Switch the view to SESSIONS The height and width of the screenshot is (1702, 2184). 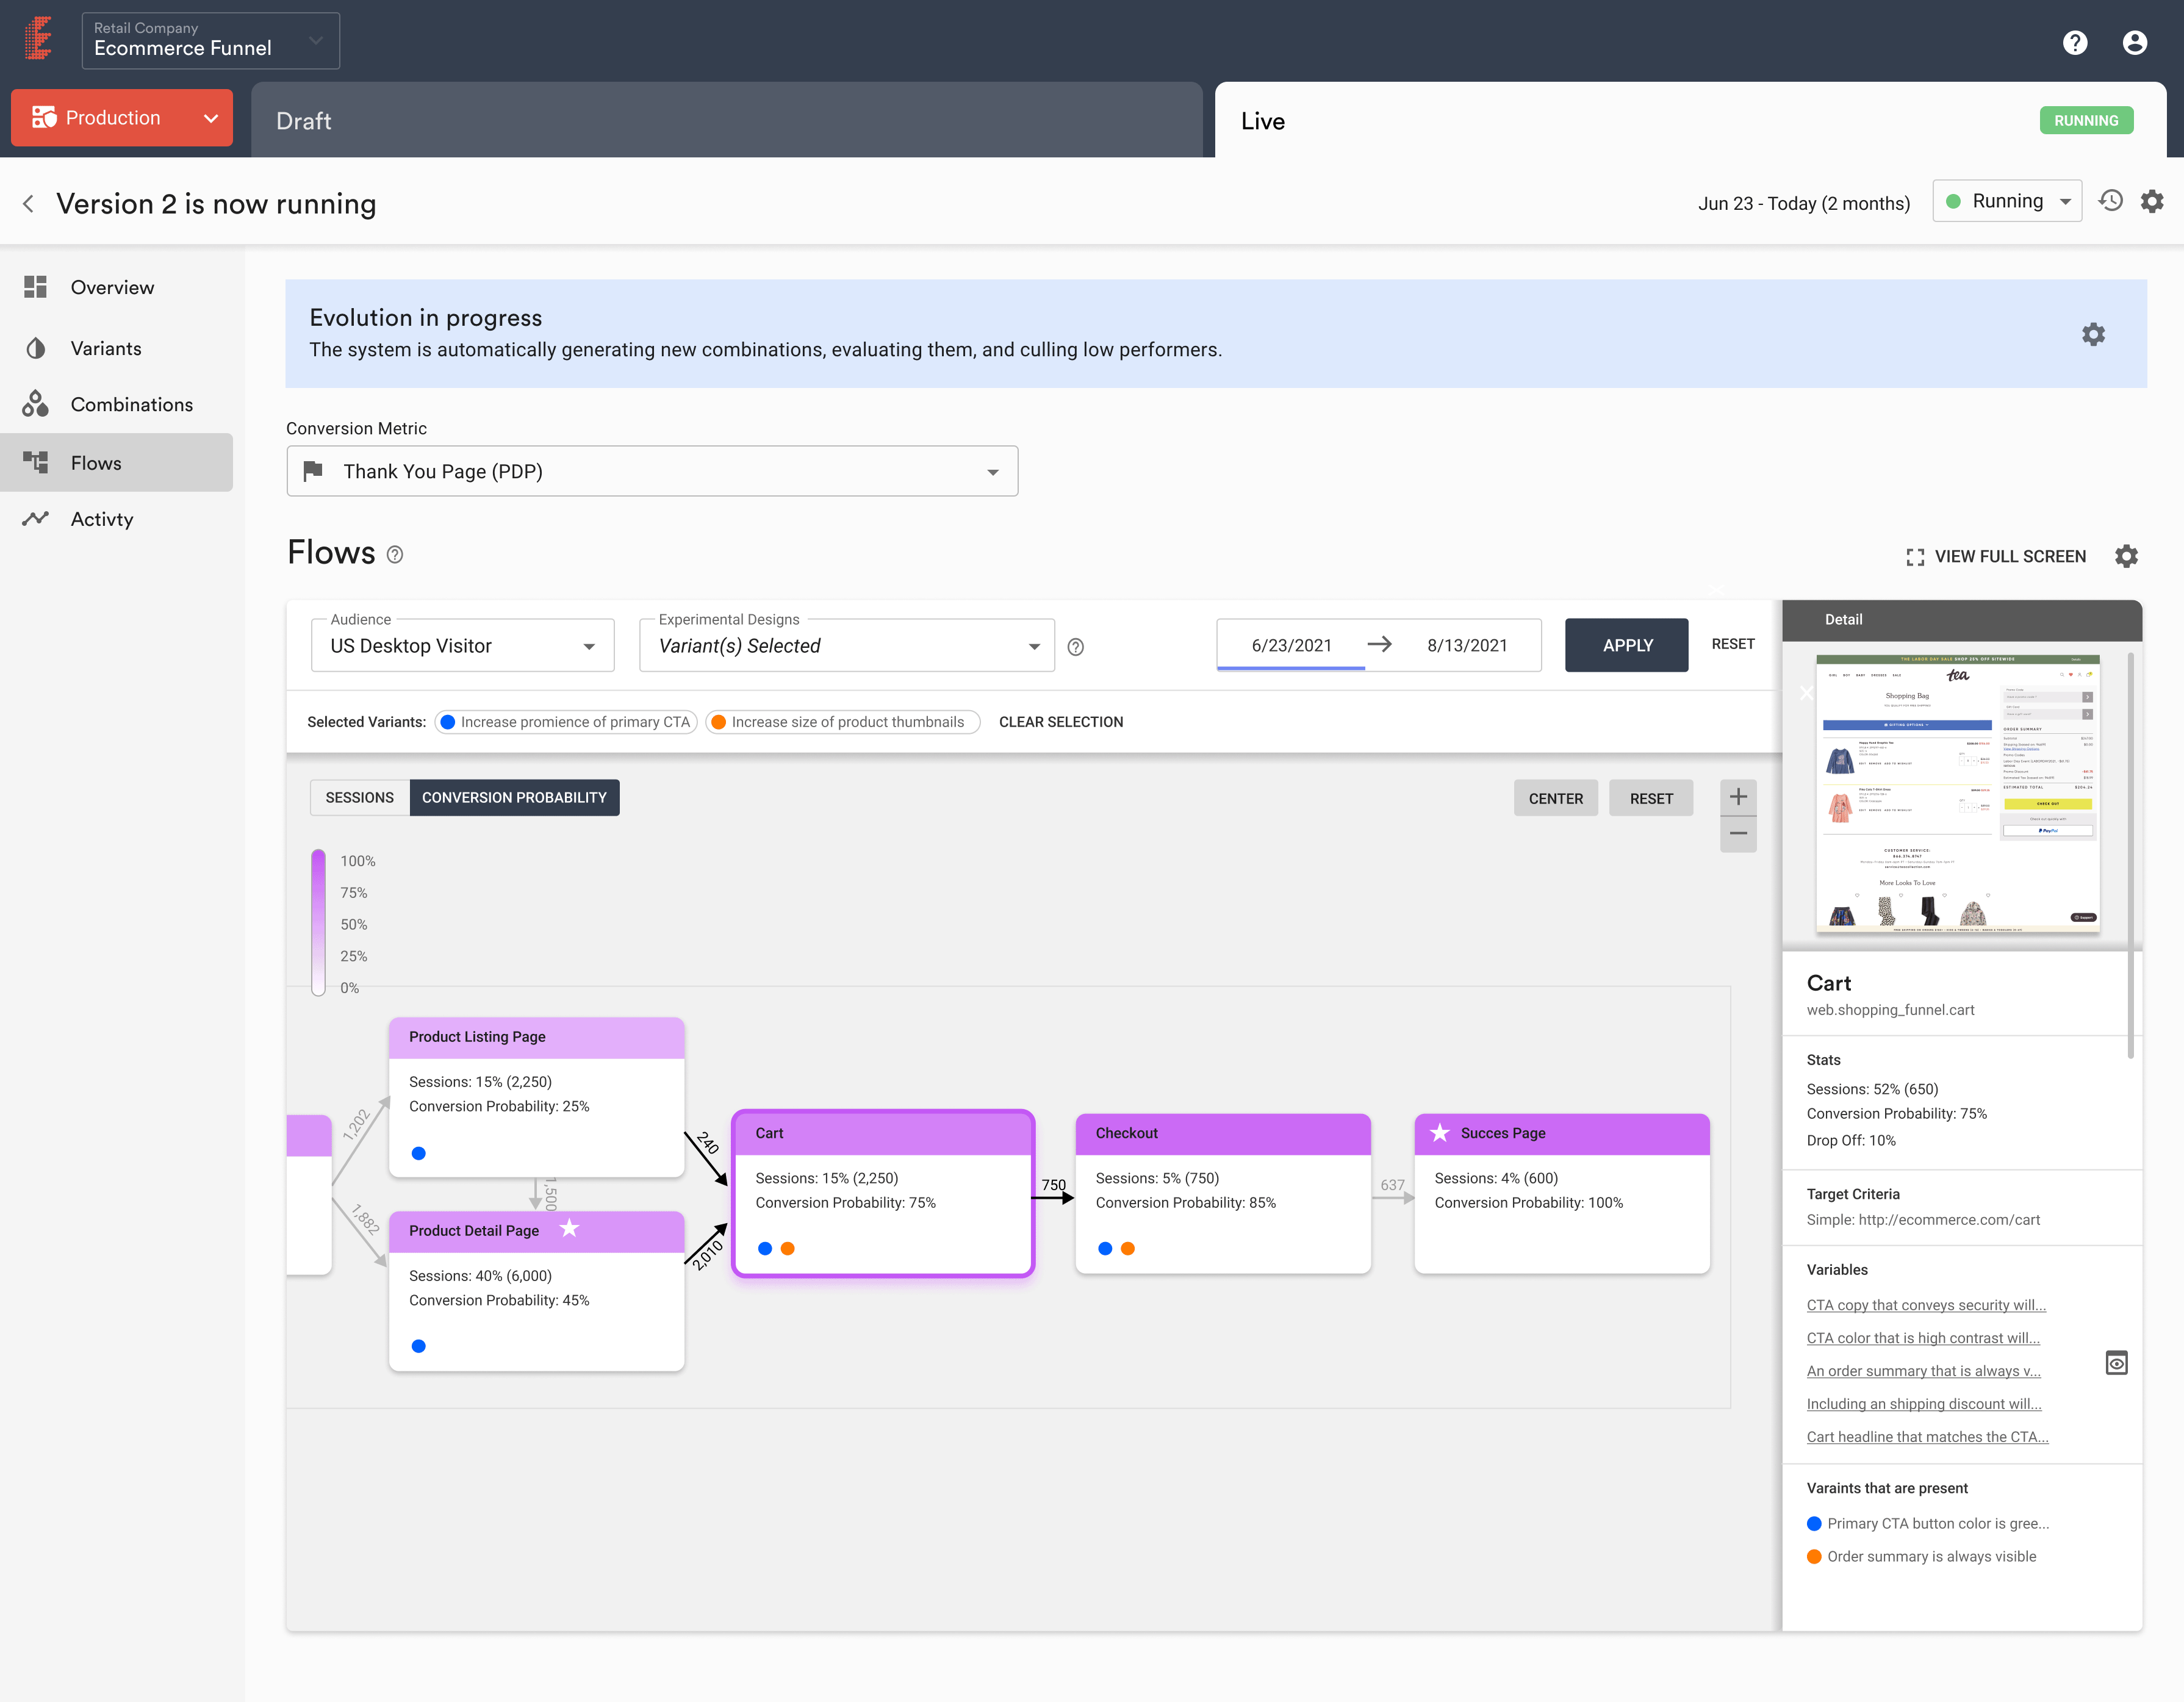[x=360, y=798]
